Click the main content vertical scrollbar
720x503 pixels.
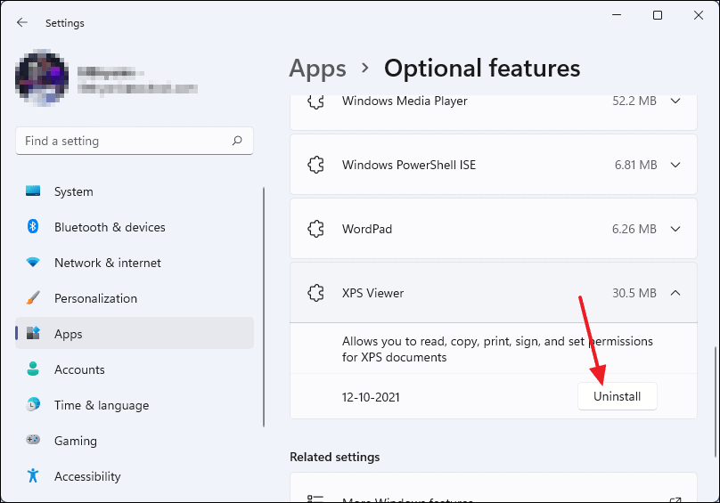pos(715,402)
